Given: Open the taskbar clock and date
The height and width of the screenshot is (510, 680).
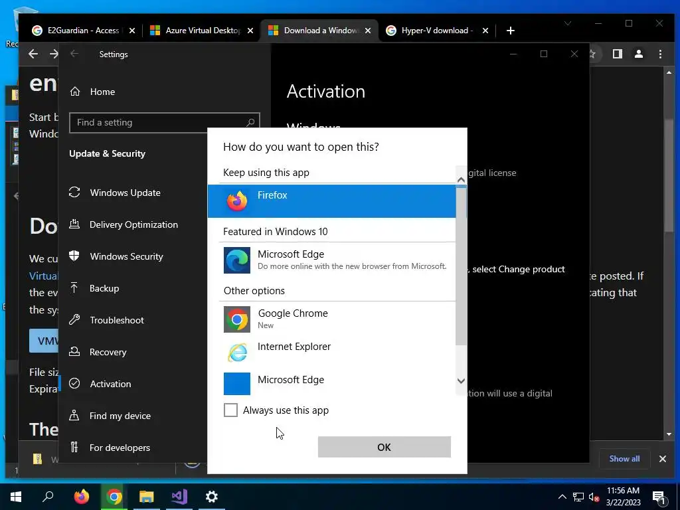Looking at the screenshot, I should [623, 497].
